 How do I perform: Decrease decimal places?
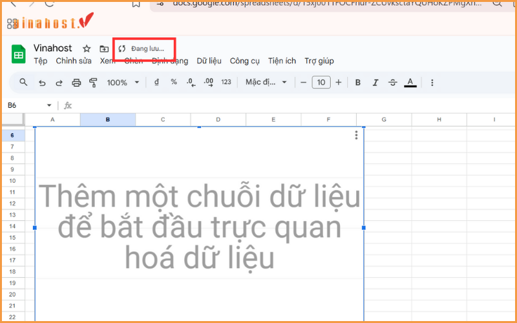(191, 82)
